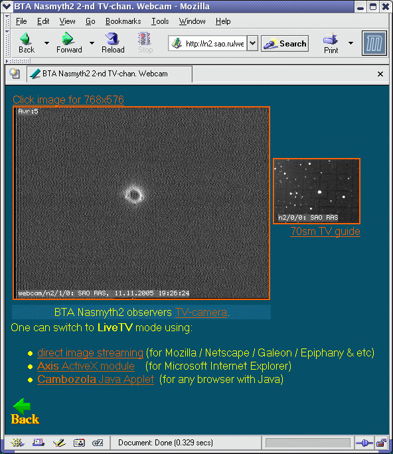Click the large webcam image
Screen dimensions: 393x454
pos(141,203)
